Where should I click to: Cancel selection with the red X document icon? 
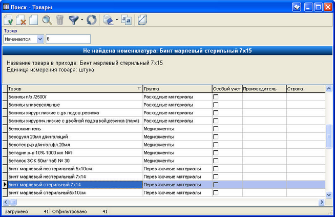click(21, 20)
